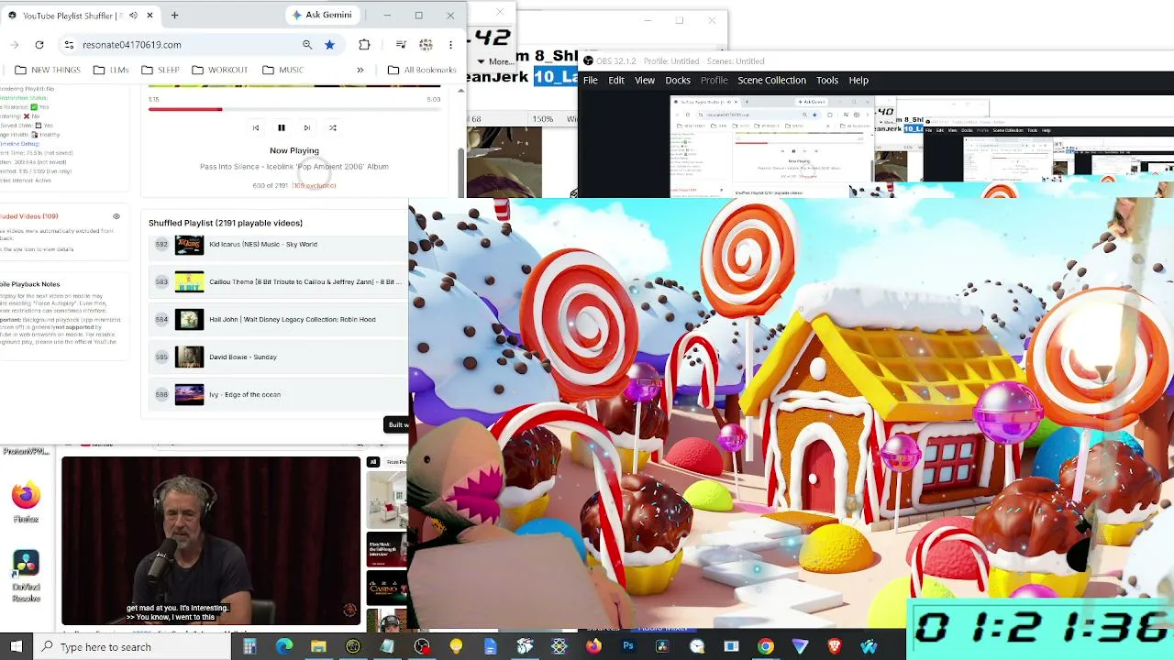
Task: Open Photoshop from taskbar
Action: click(628, 647)
